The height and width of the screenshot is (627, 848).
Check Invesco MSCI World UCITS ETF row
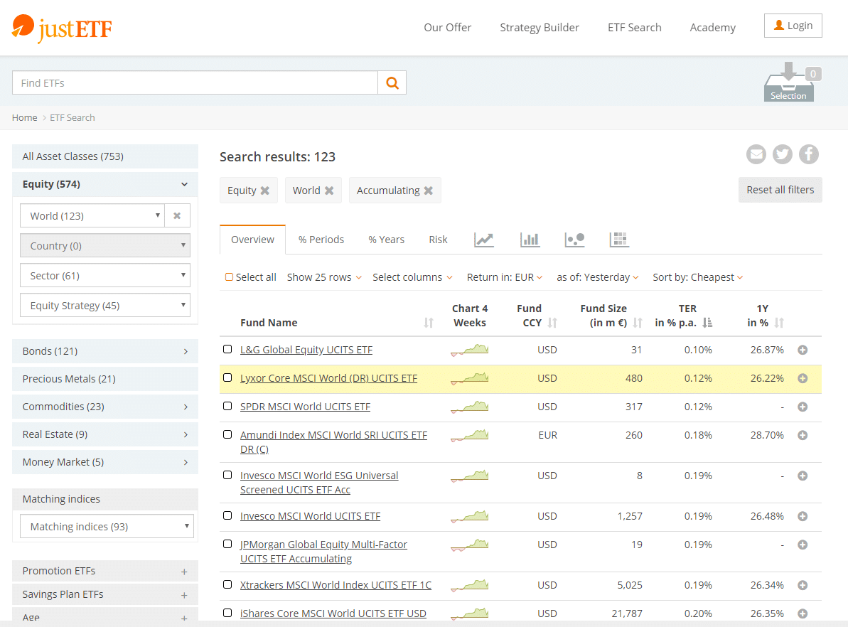[x=227, y=515]
